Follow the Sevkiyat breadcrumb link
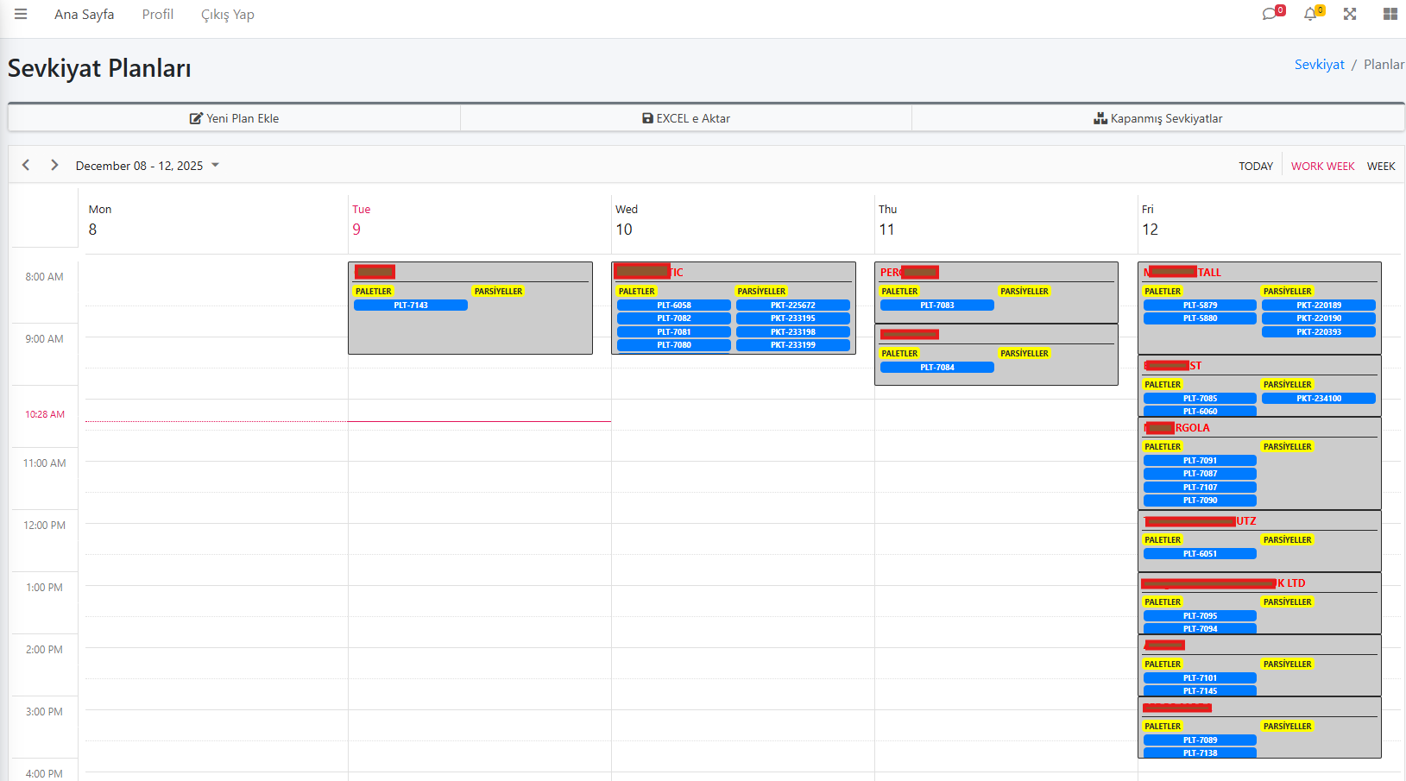This screenshot has height=781, width=1406. [x=1319, y=65]
